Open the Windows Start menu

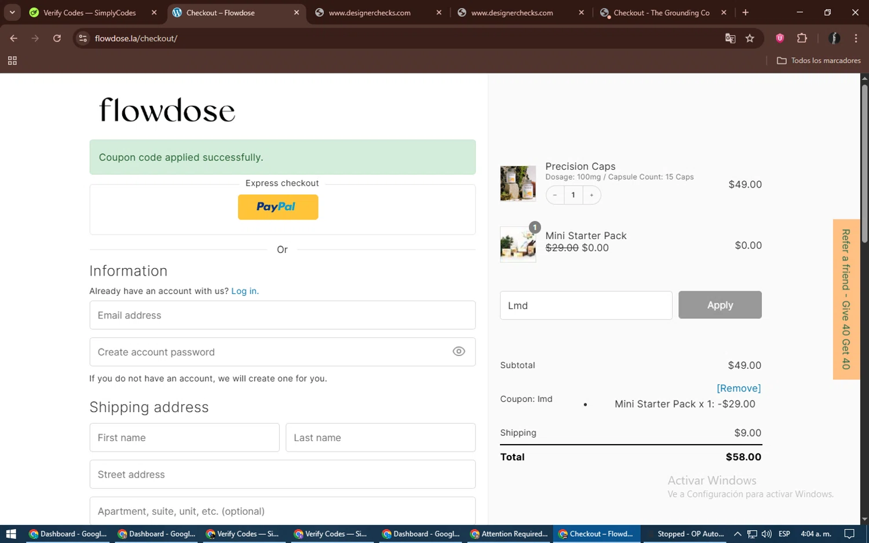pos(11,534)
